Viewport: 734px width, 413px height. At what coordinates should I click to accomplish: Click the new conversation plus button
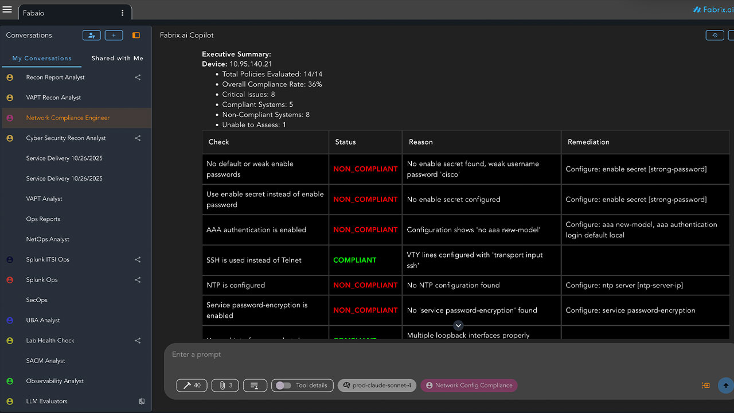pos(114,36)
